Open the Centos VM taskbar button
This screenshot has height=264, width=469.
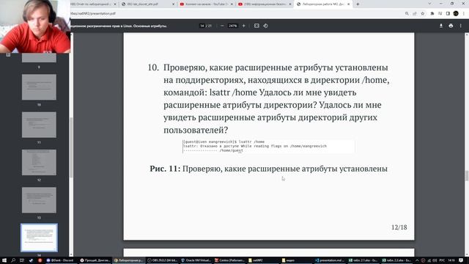(229, 260)
